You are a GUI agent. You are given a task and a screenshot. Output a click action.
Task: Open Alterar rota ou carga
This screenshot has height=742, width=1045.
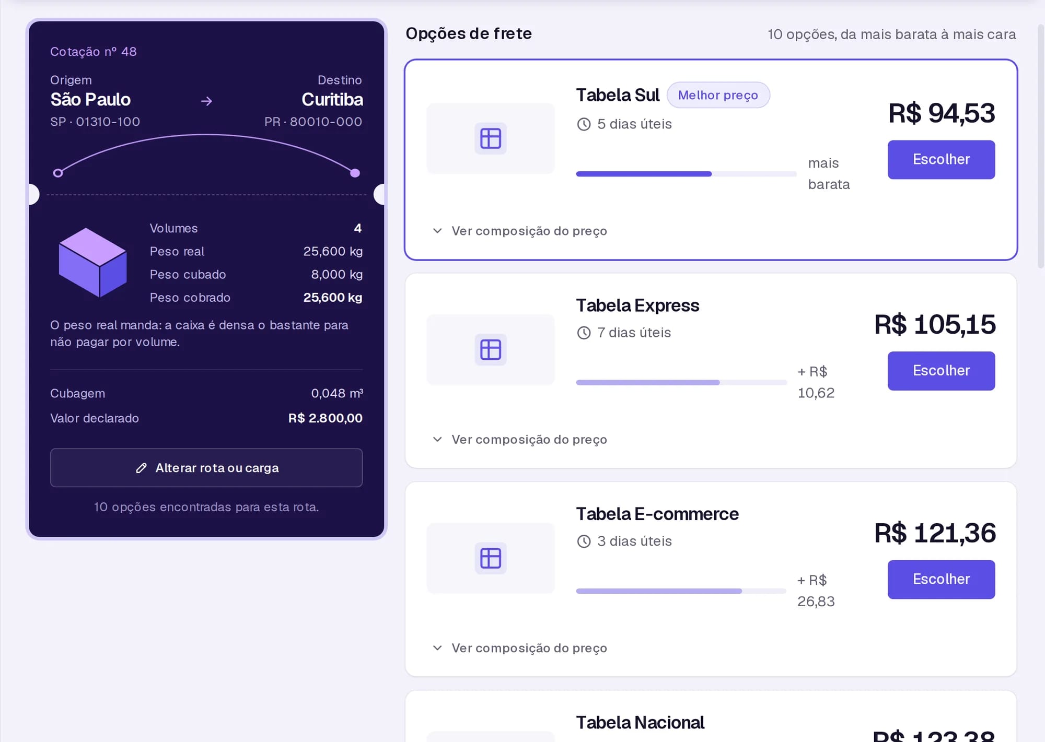pyautogui.click(x=206, y=468)
